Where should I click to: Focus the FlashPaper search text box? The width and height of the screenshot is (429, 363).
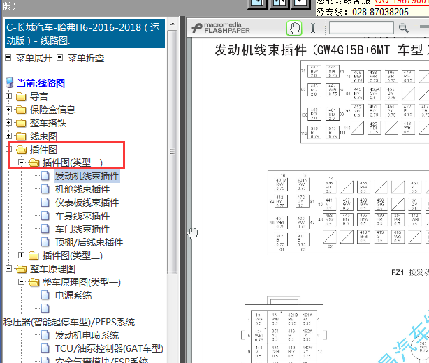tap(361, 28)
